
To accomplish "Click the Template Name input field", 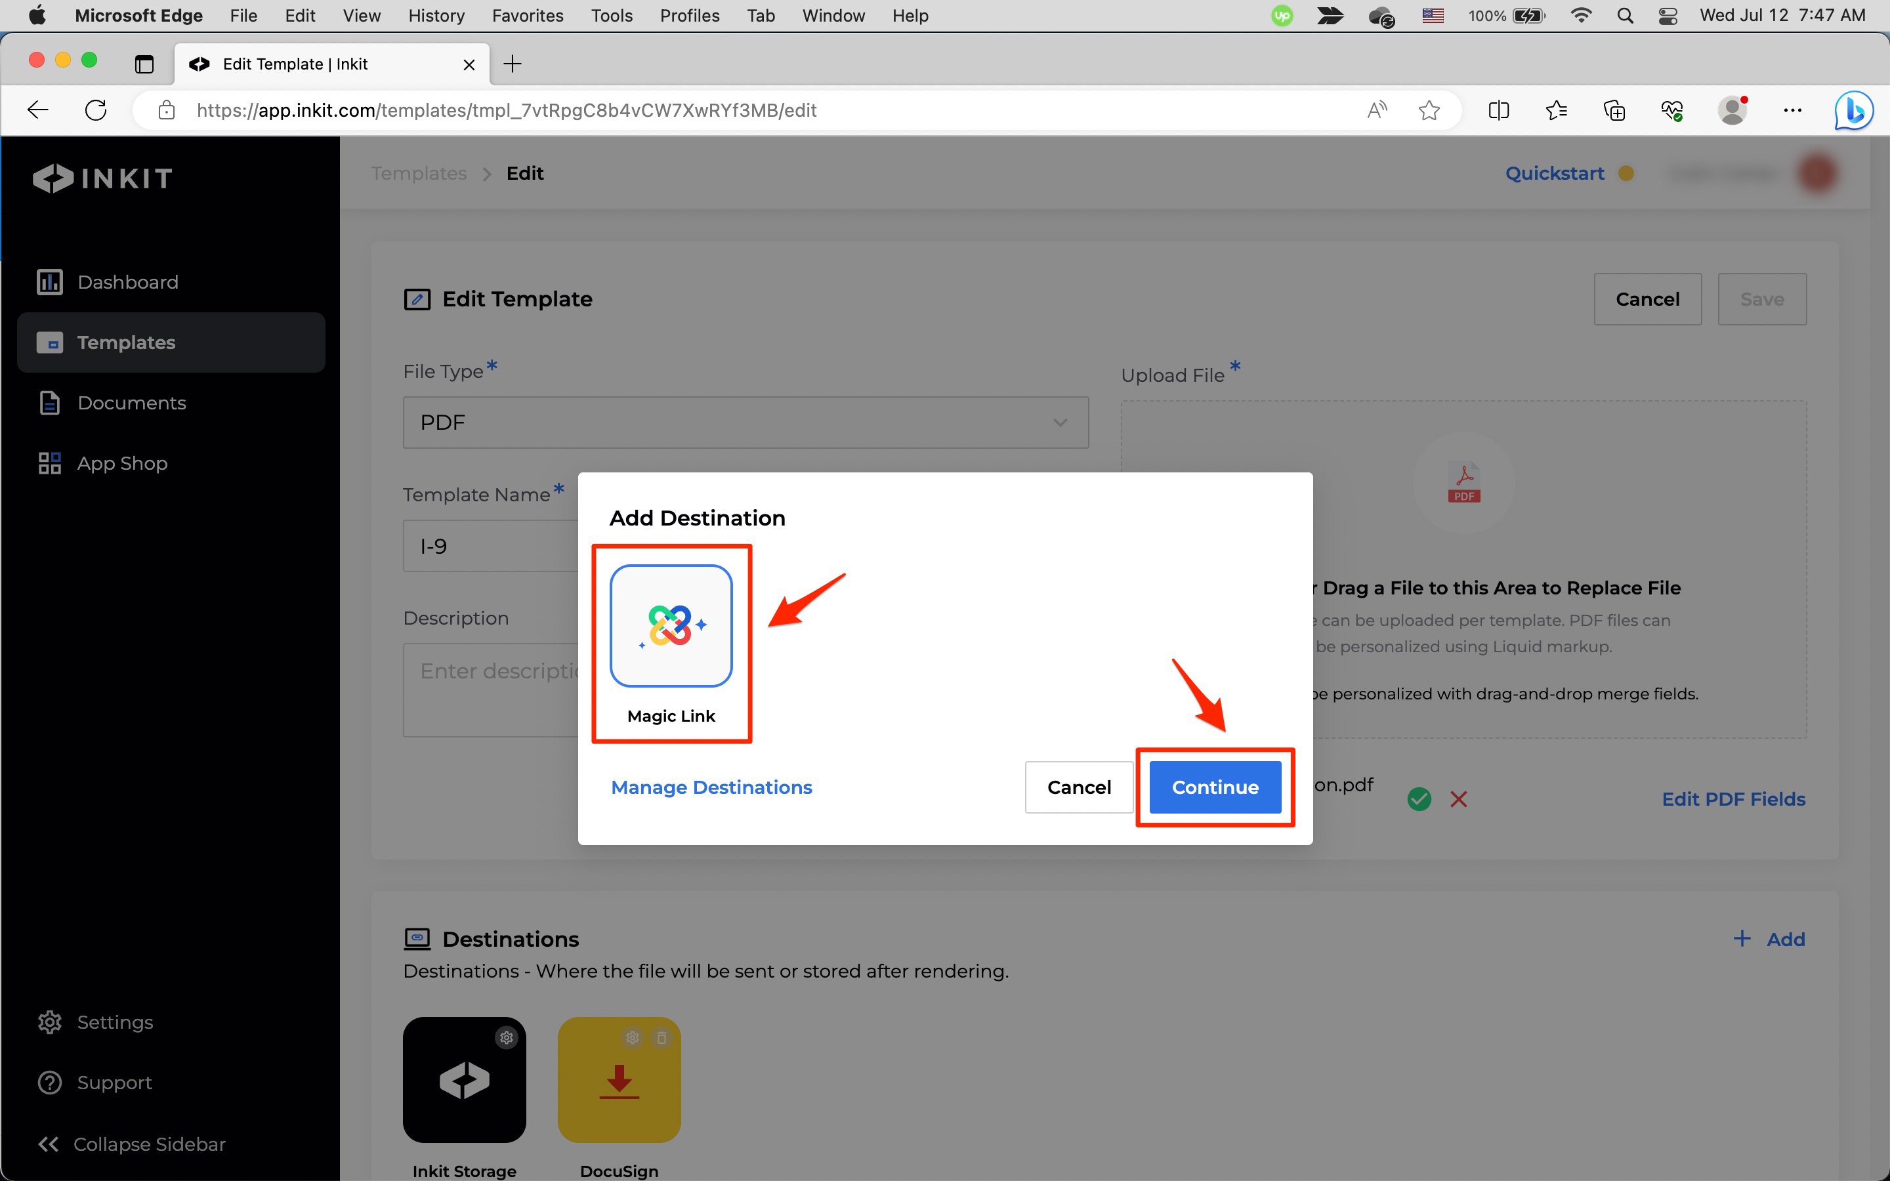I will (x=490, y=546).
